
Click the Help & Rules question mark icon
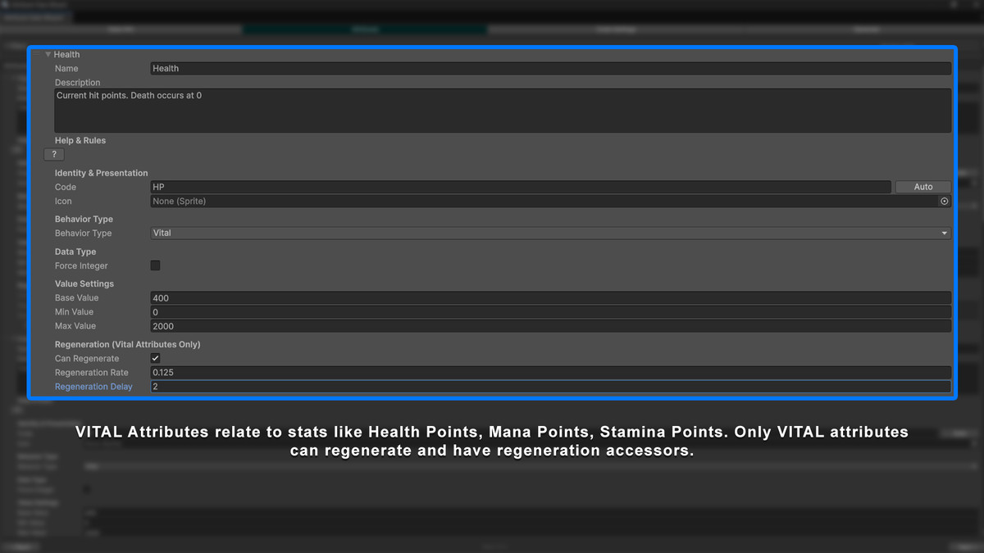pos(53,154)
